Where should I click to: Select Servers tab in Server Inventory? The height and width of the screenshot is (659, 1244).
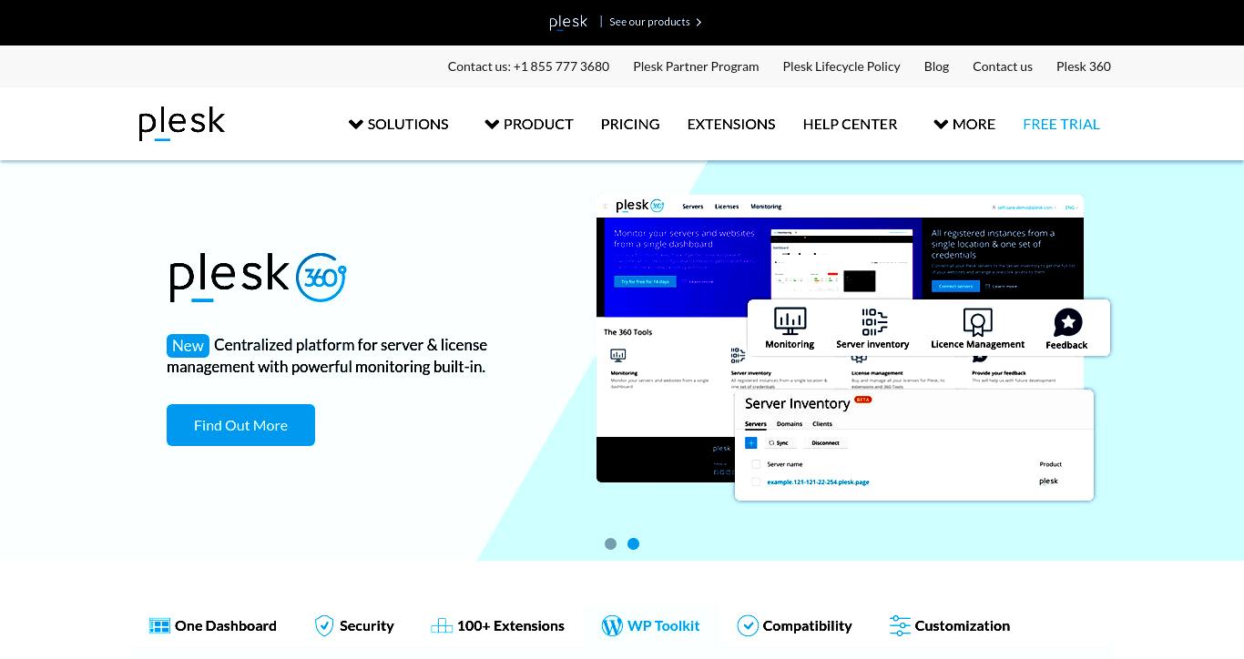(756, 424)
